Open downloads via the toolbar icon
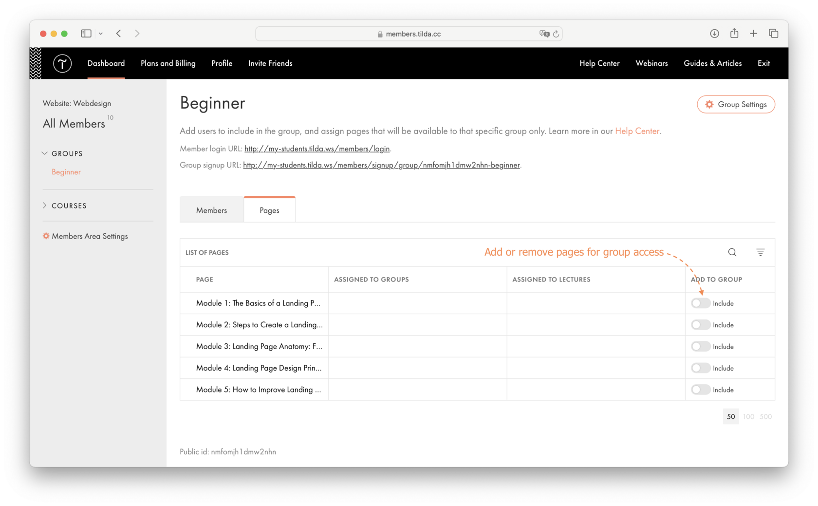The image size is (818, 506). click(715, 33)
